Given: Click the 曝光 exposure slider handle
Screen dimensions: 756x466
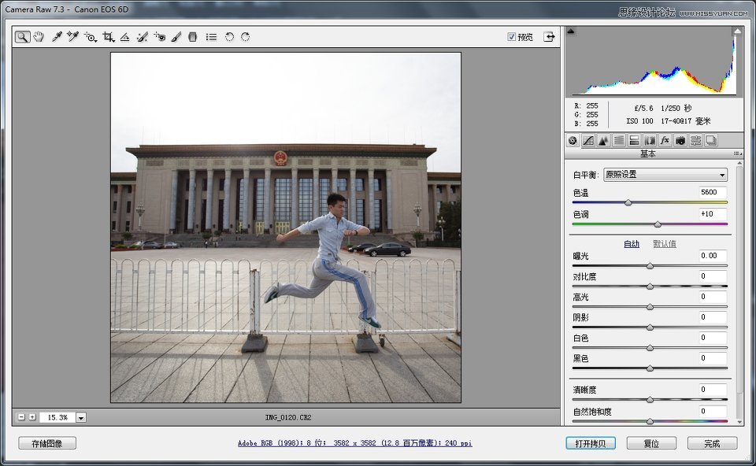Looking at the screenshot, I should pyautogui.click(x=650, y=266).
